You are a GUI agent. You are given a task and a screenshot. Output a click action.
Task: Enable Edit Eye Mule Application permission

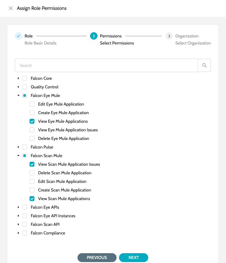pos(32,104)
